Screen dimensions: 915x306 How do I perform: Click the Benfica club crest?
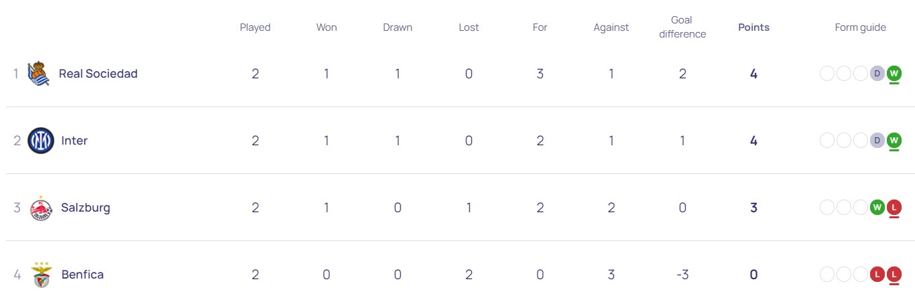(x=41, y=275)
